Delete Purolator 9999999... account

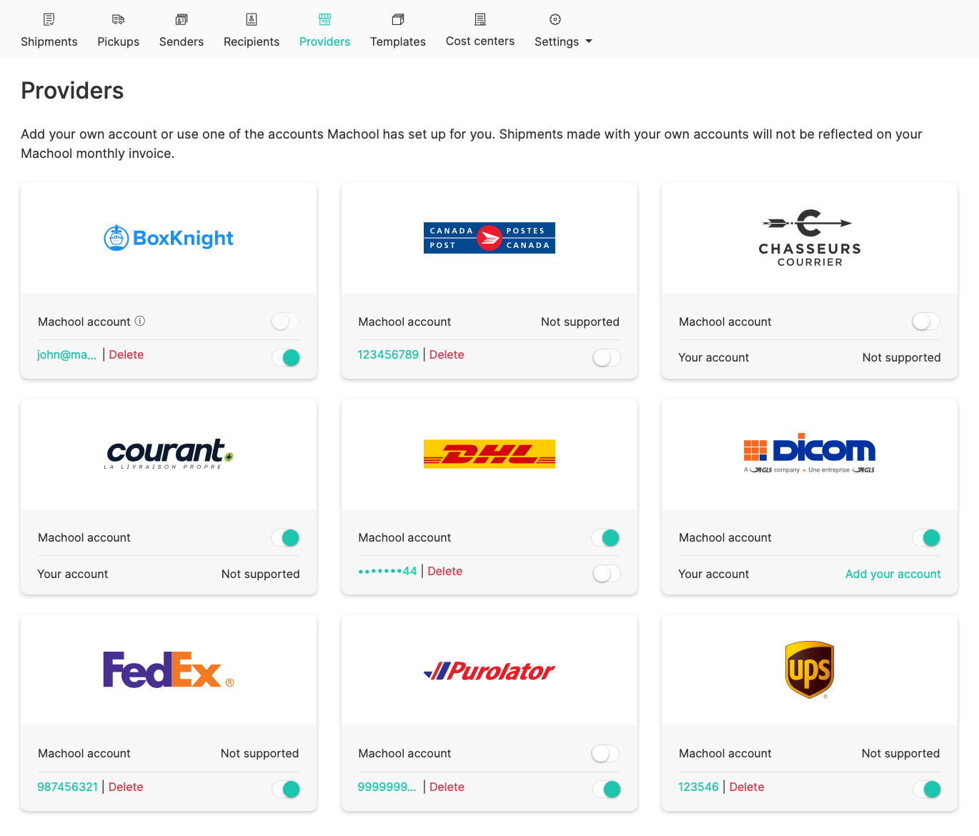tap(447, 787)
